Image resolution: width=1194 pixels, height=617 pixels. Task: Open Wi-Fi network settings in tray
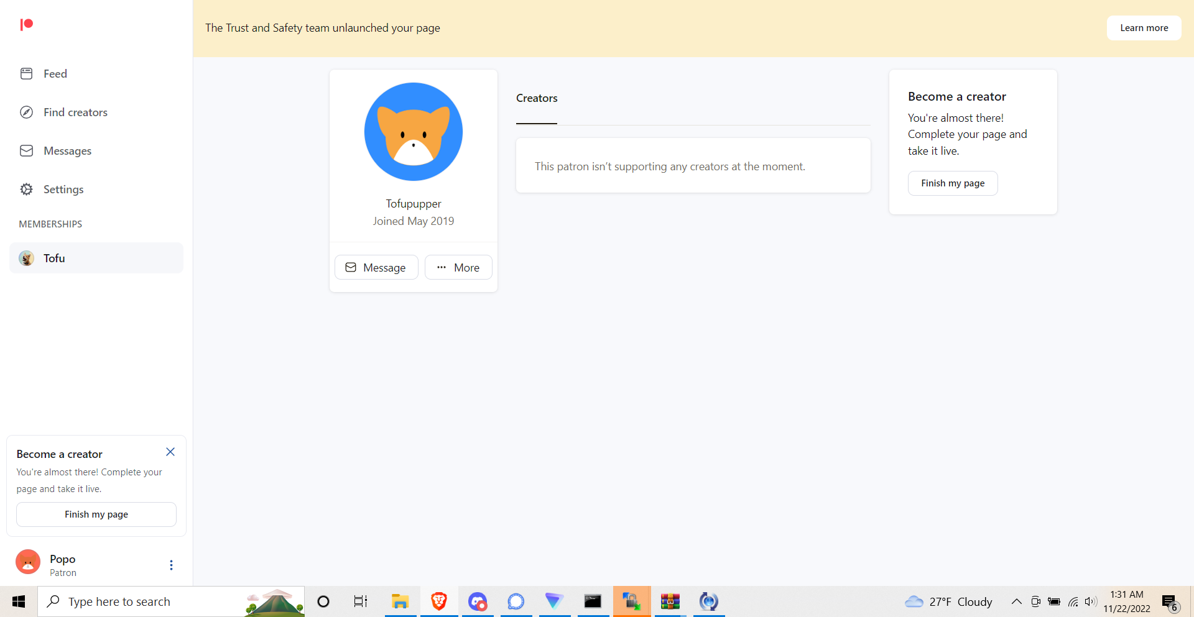point(1073,601)
